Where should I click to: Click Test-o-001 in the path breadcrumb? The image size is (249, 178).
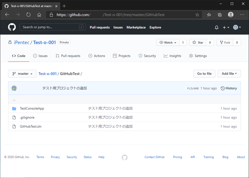pyautogui.click(x=48, y=74)
